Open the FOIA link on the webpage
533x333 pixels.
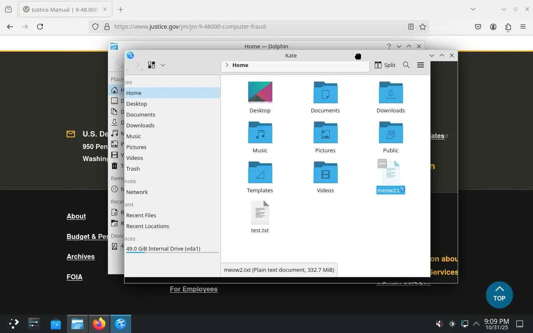click(75, 277)
